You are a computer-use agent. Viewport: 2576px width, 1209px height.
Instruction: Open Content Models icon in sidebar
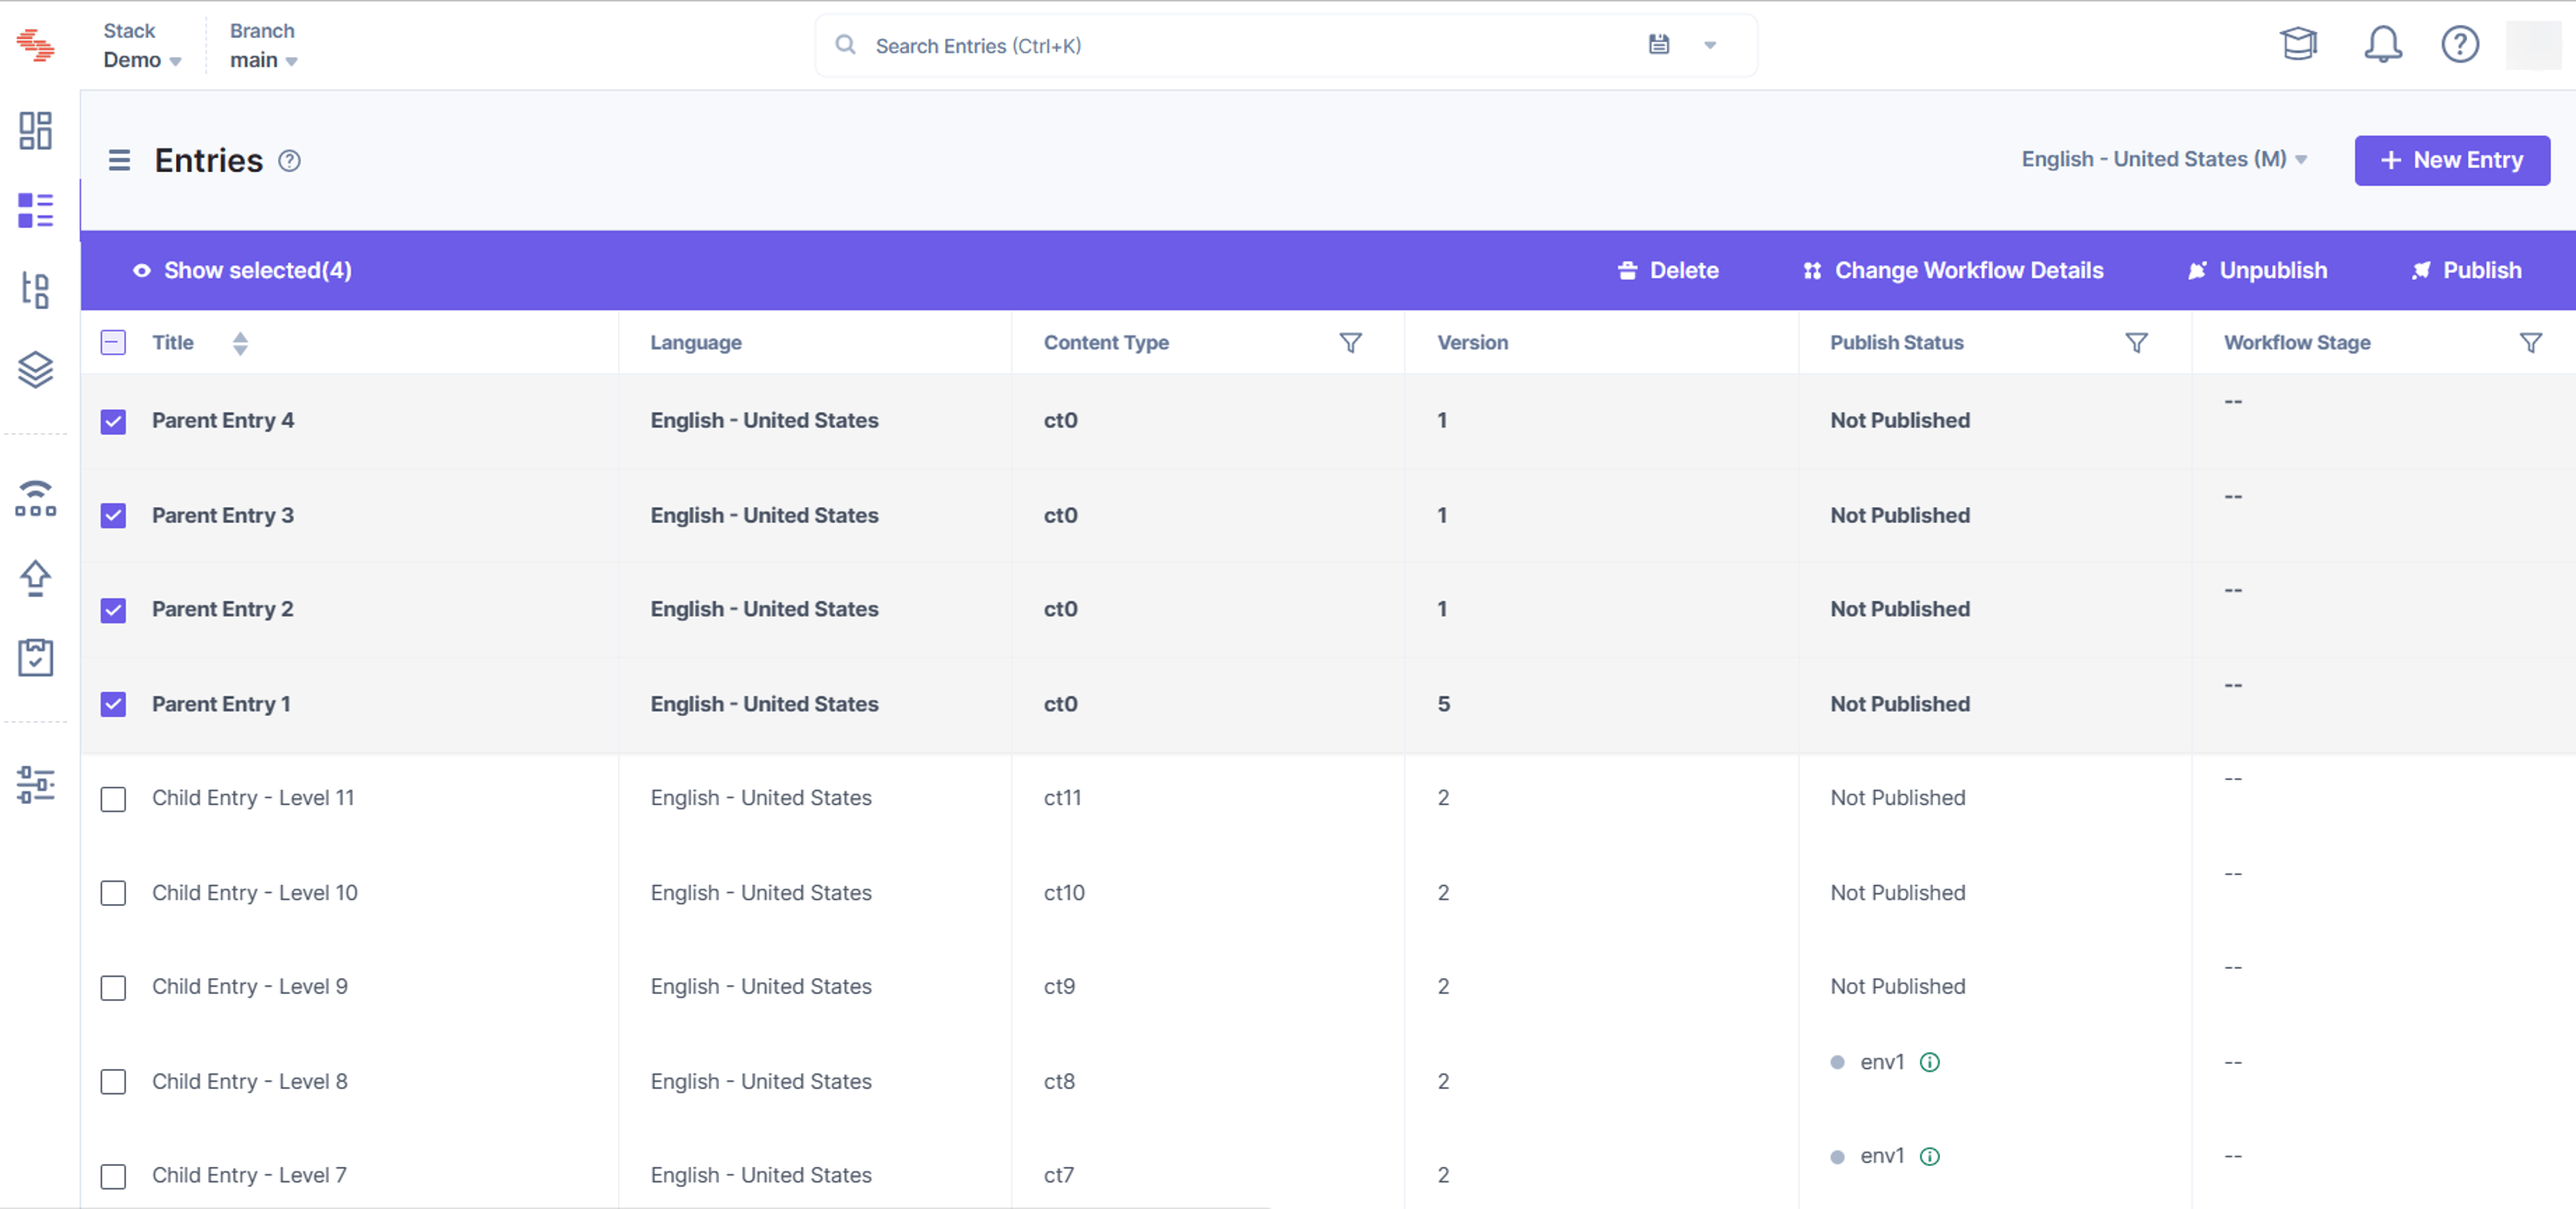[x=35, y=291]
